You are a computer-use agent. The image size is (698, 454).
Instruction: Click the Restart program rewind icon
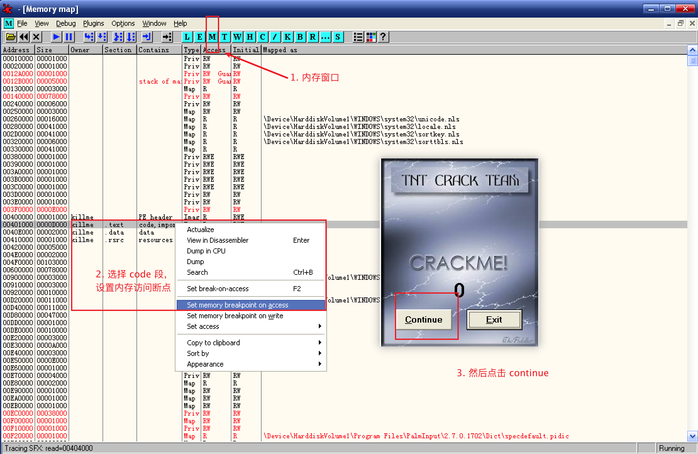[x=24, y=37]
